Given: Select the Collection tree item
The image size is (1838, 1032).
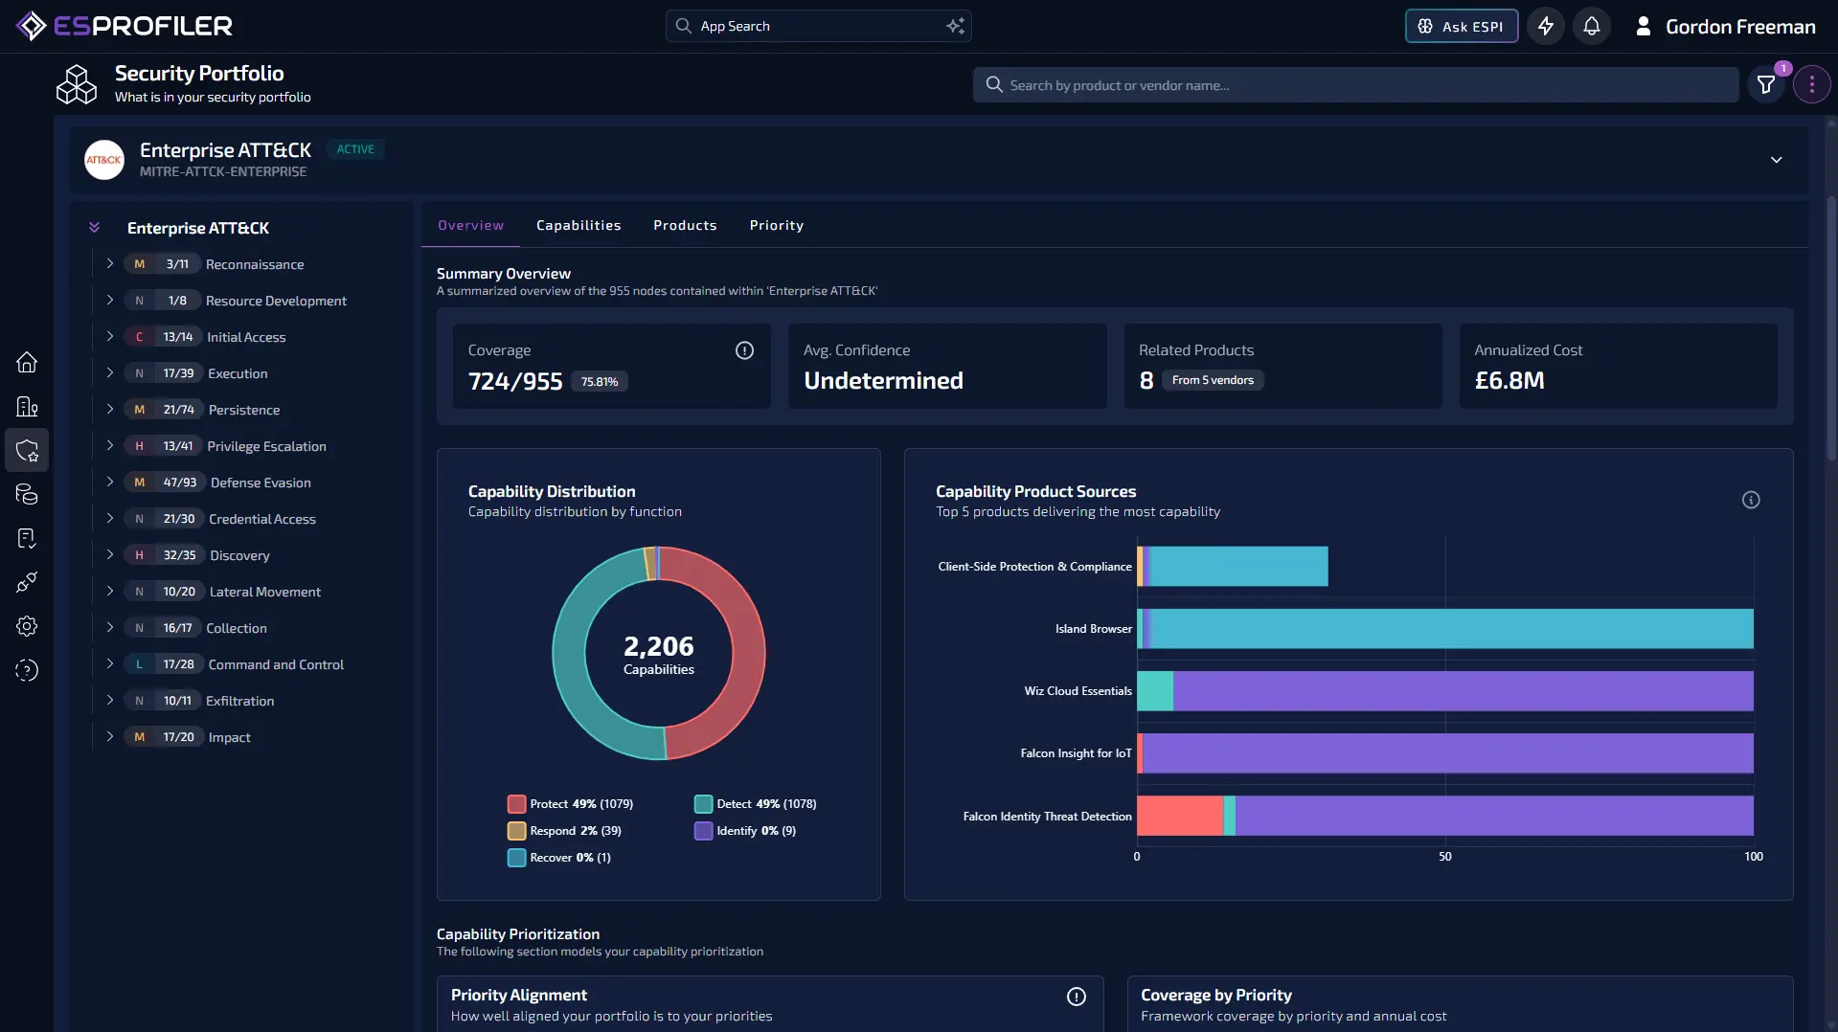Looking at the screenshot, I should [237, 627].
